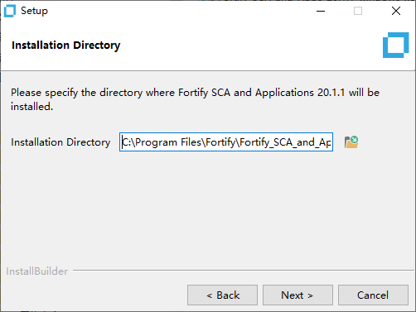Proceed with the Next button

tap(297, 295)
